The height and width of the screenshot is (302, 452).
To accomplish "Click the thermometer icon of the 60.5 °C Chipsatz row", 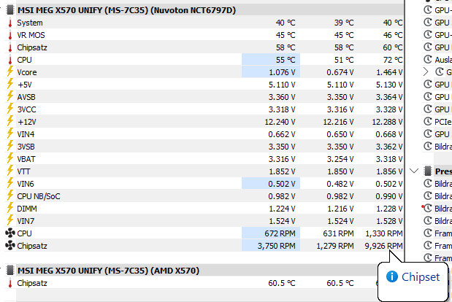I will coord(10,283).
